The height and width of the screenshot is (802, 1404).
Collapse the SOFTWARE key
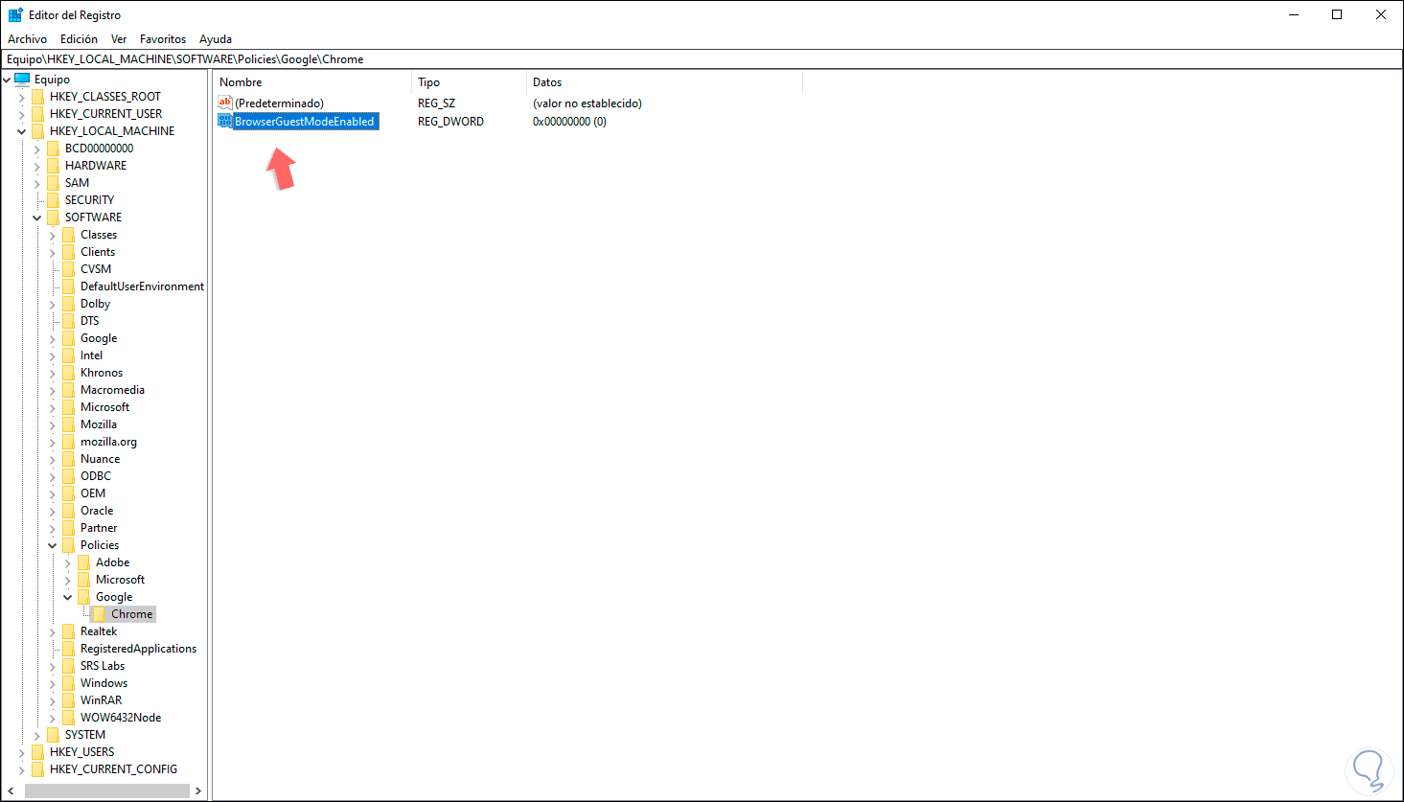[37, 218]
